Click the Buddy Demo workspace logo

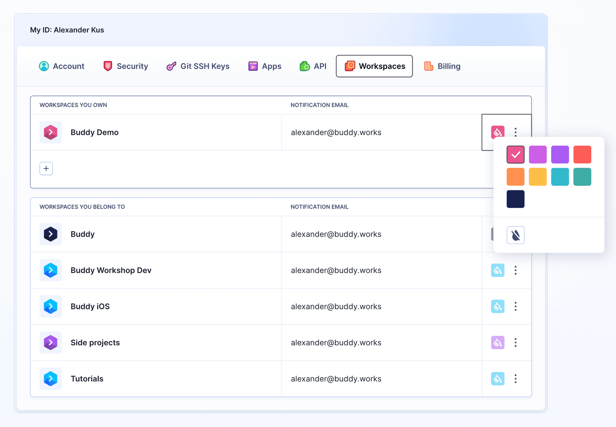coord(51,132)
